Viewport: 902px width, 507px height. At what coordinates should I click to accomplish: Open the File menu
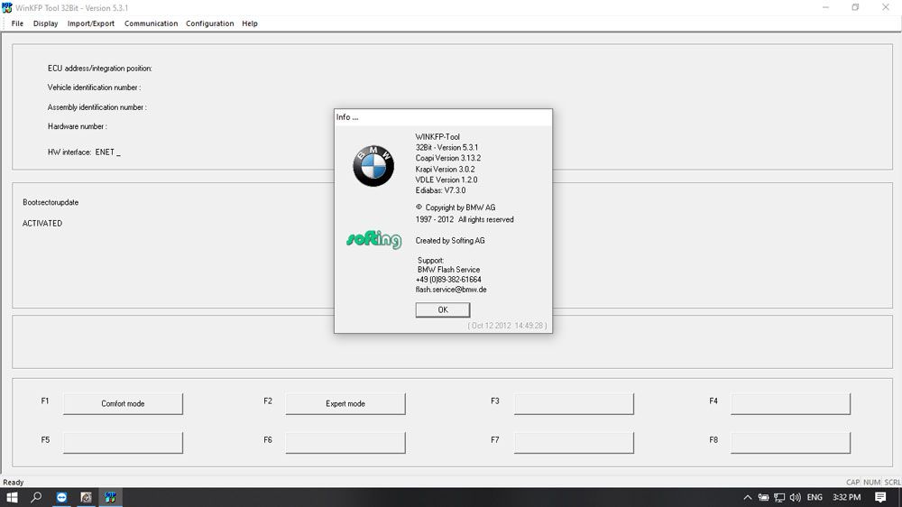tap(17, 23)
